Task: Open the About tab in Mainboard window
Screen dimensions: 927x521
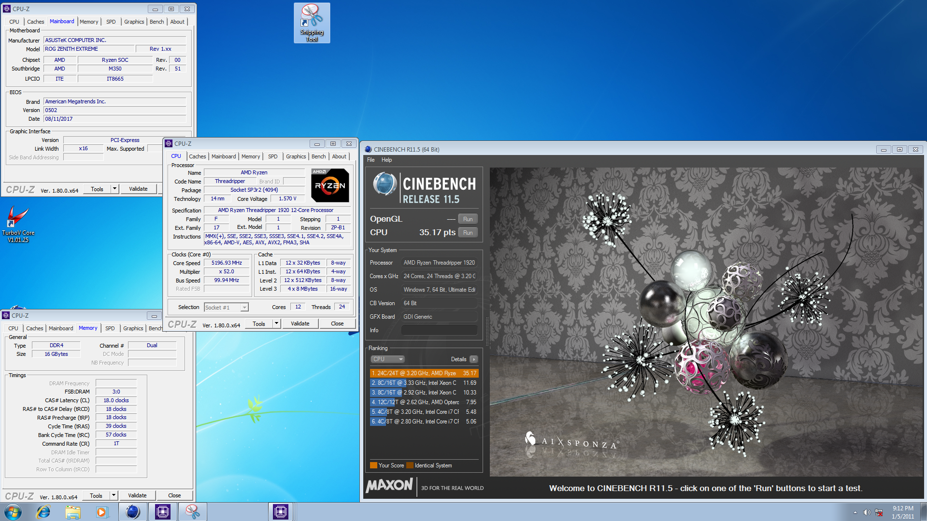Action: tap(177, 22)
